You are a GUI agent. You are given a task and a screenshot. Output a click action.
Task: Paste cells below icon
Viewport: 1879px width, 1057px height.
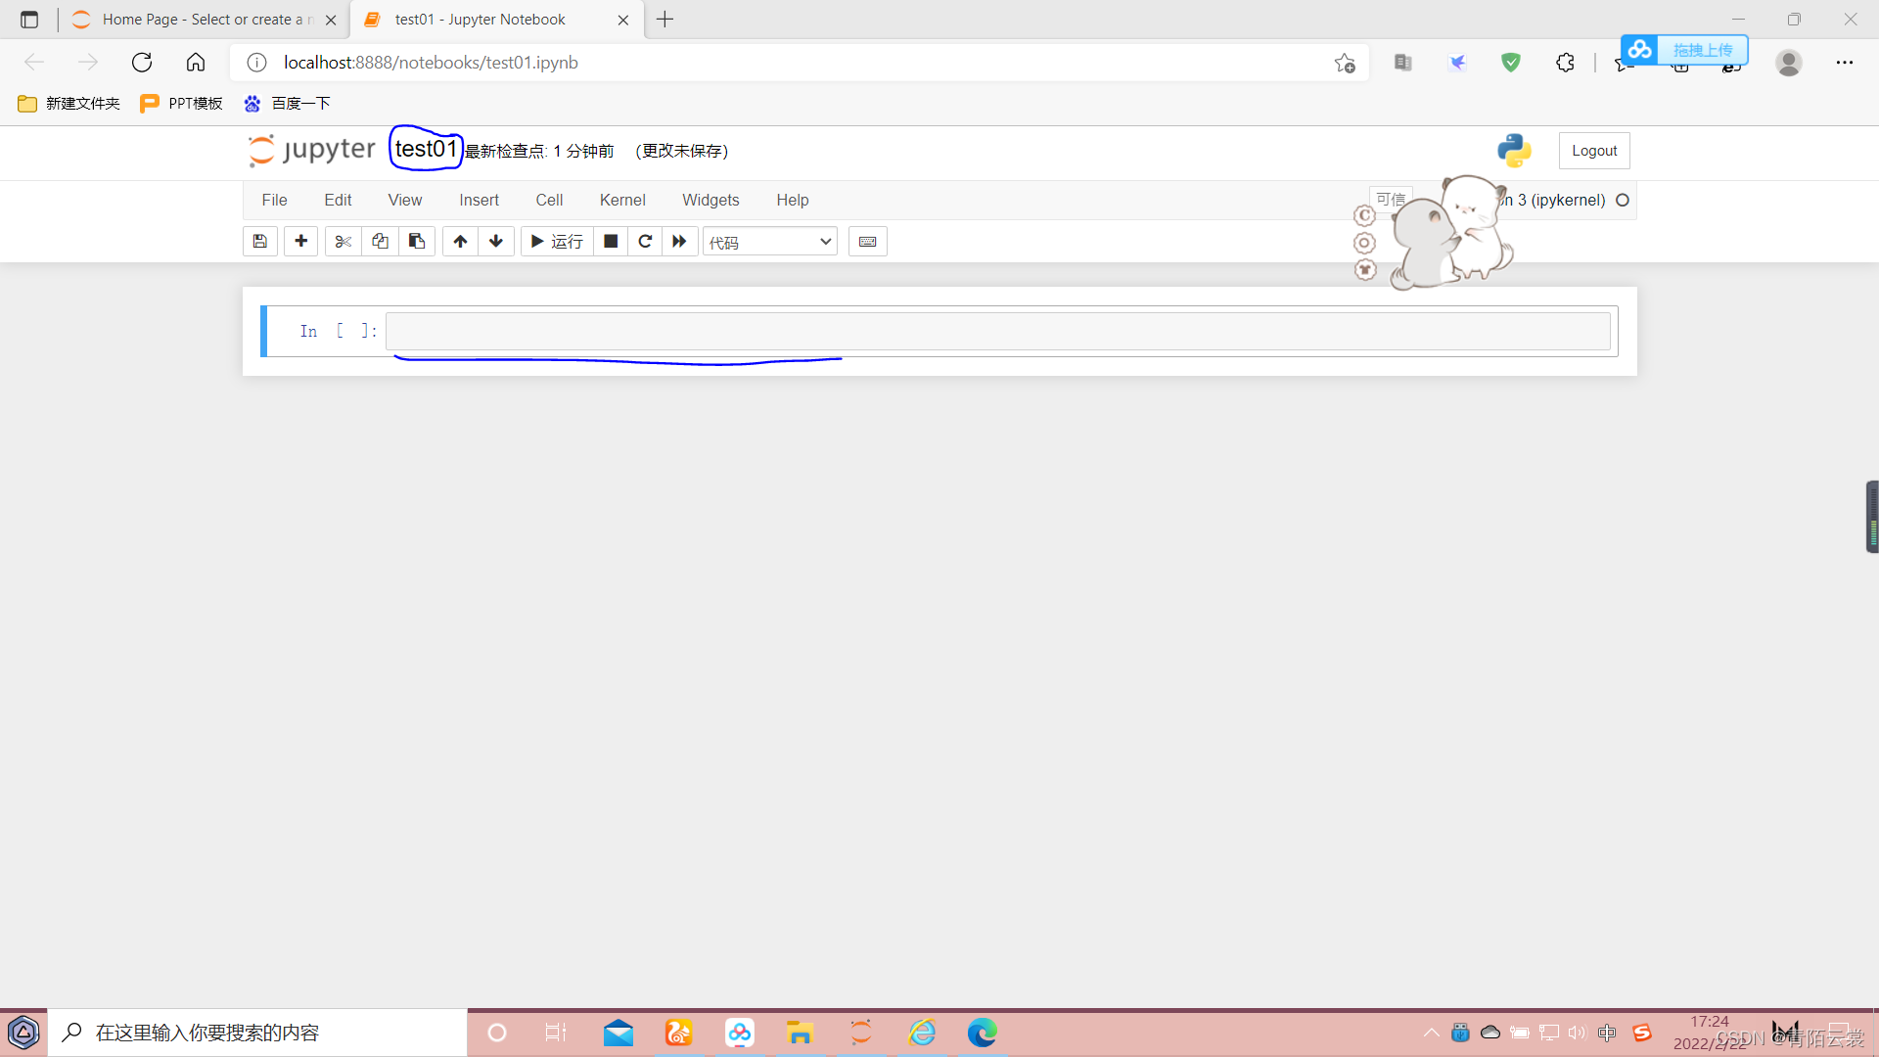coord(417,241)
